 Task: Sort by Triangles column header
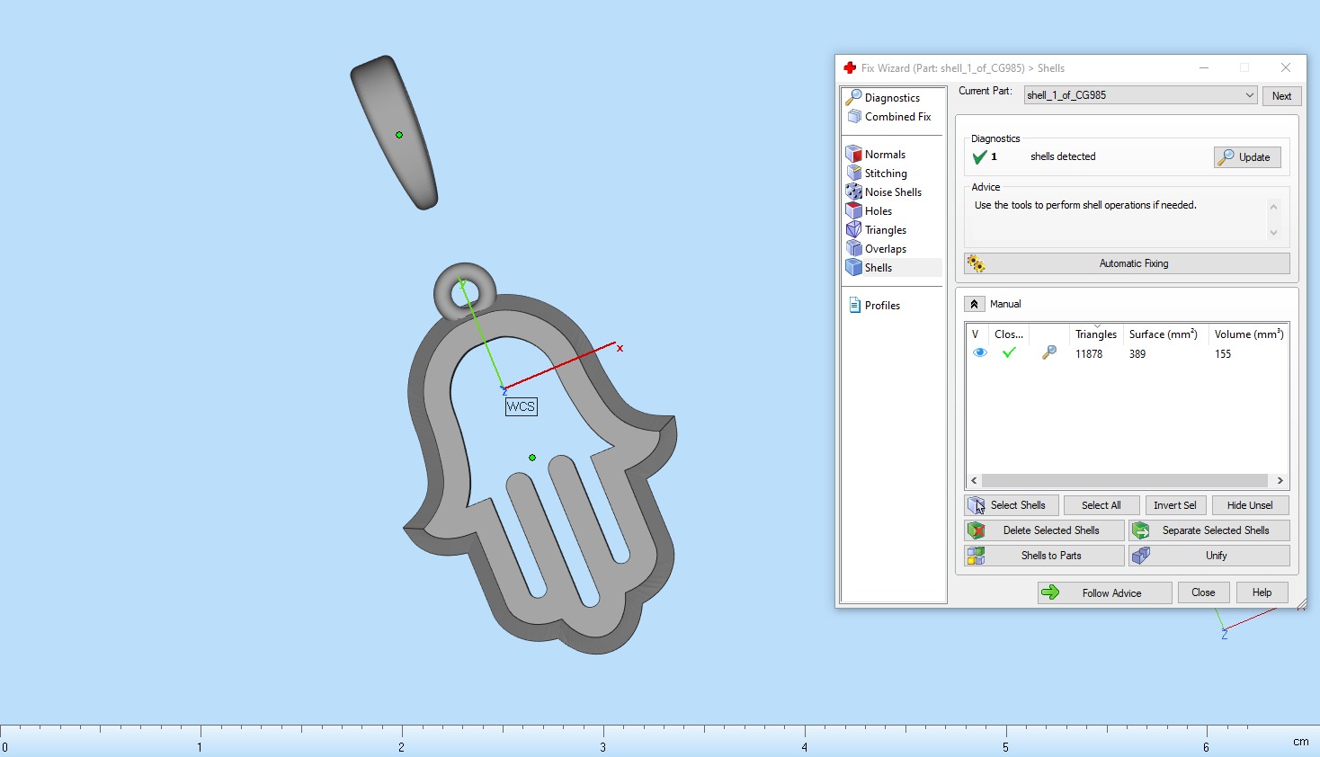click(x=1096, y=334)
